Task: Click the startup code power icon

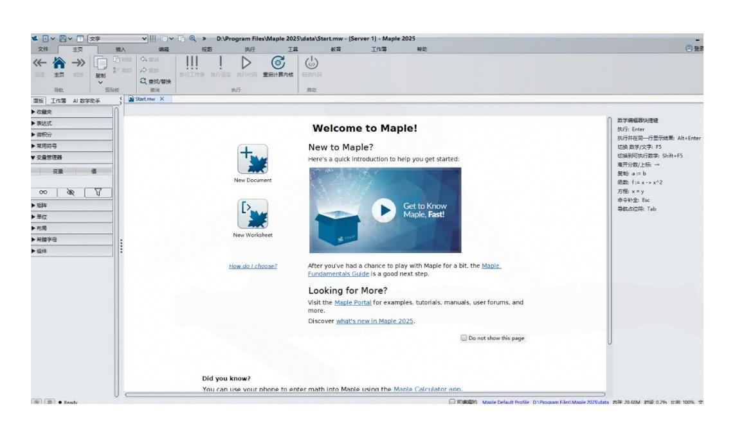Action: (x=311, y=62)
